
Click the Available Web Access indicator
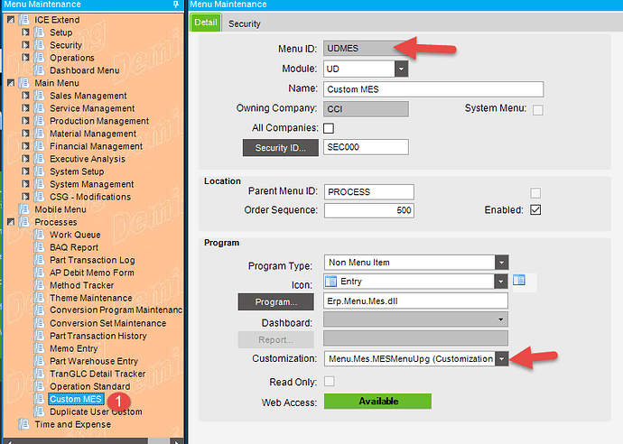coord(377,401)
